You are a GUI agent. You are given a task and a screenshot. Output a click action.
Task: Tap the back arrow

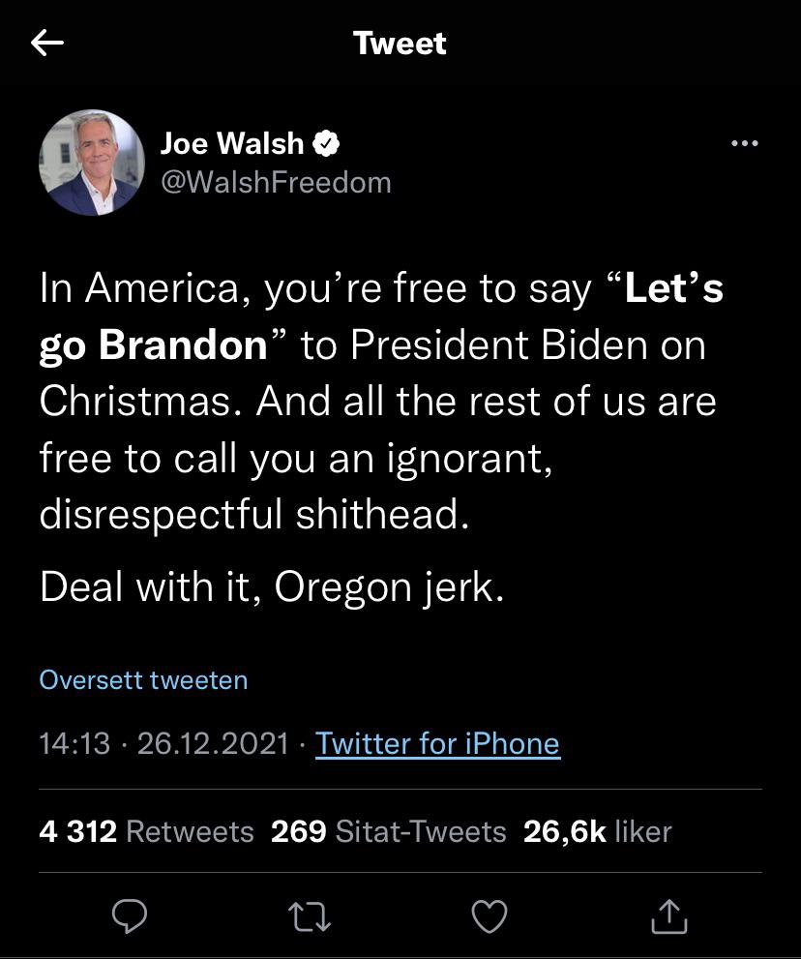[47, 43]
